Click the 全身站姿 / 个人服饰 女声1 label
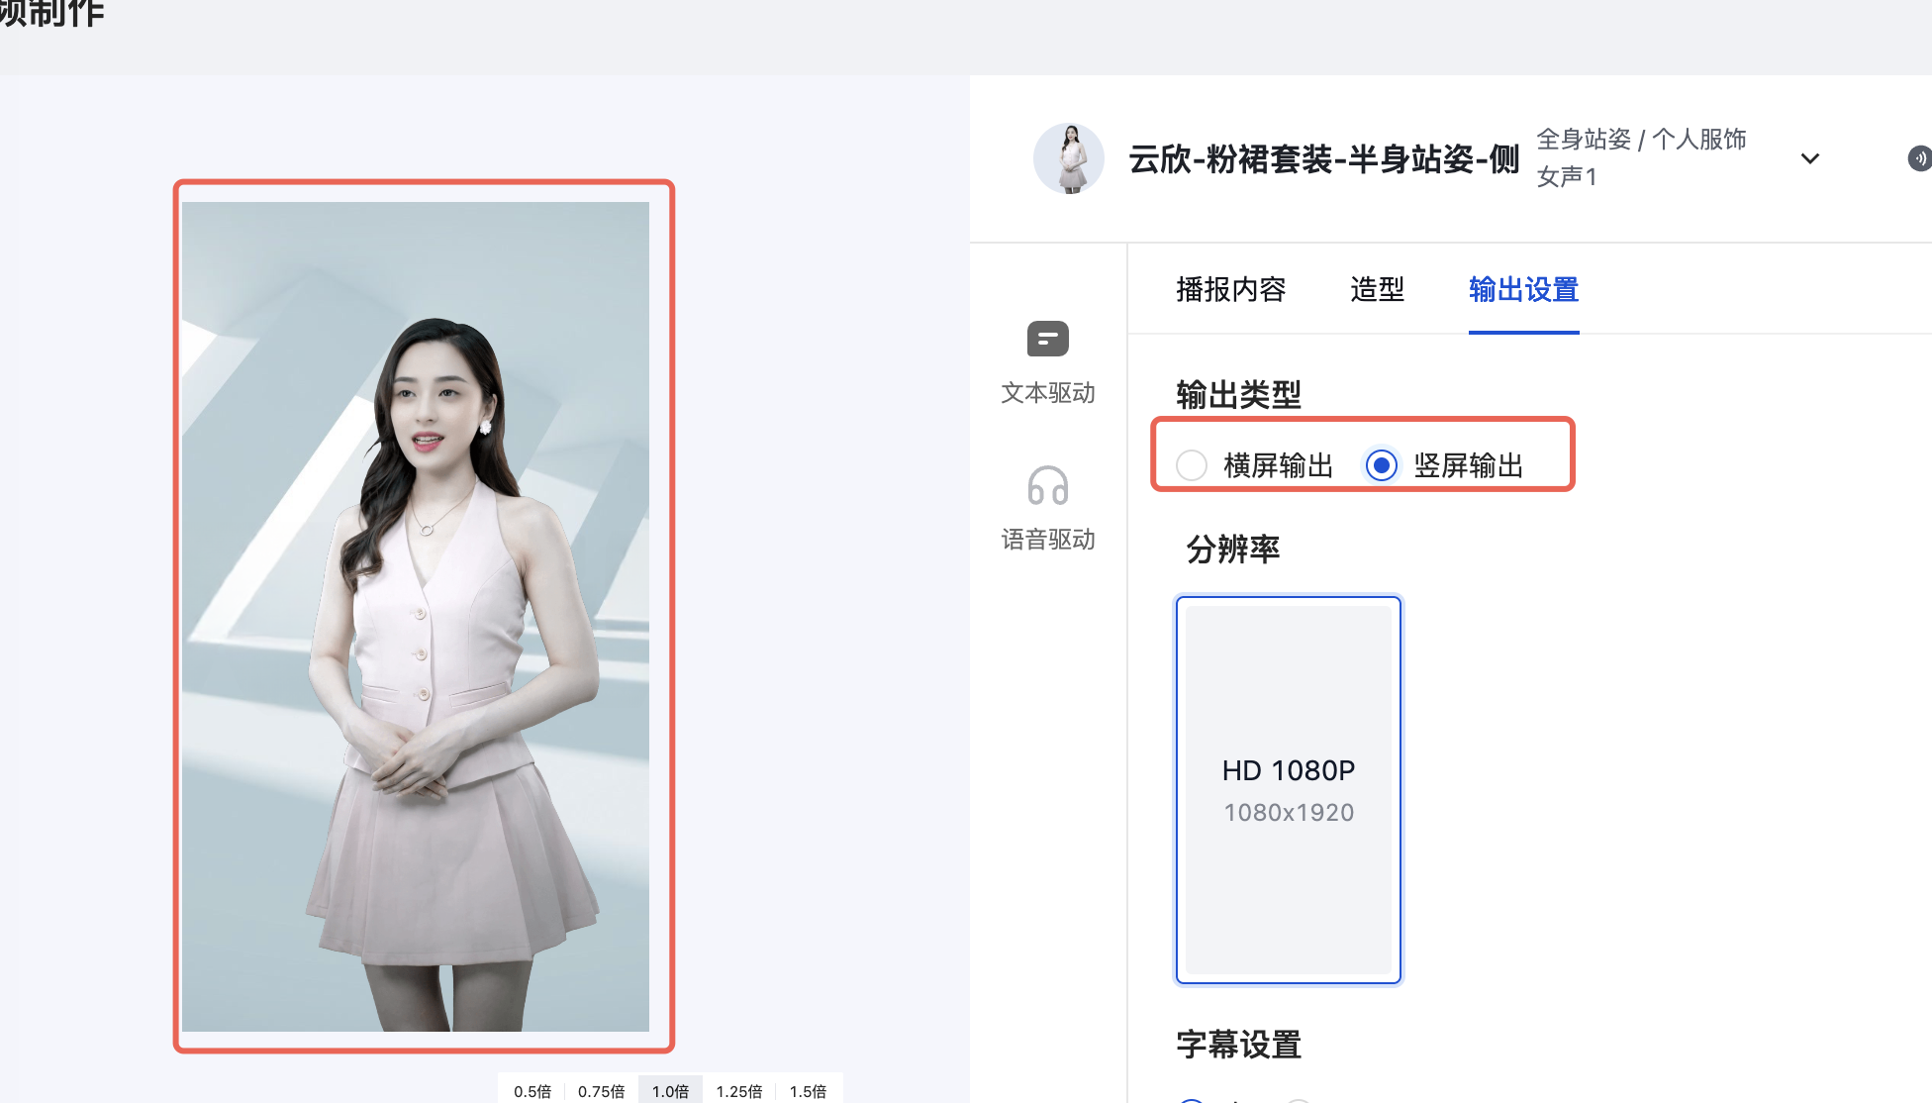The height and width of the screenshot is (1103, 1932). (x=1640, y=157)
